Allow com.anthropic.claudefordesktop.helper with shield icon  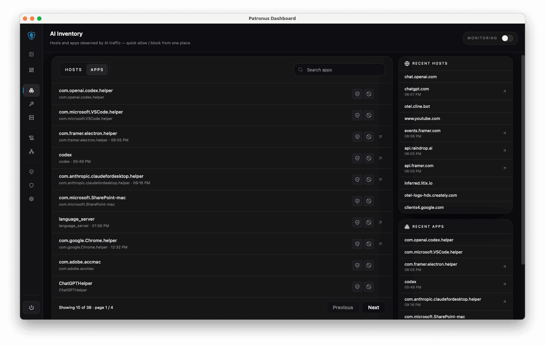357,180
